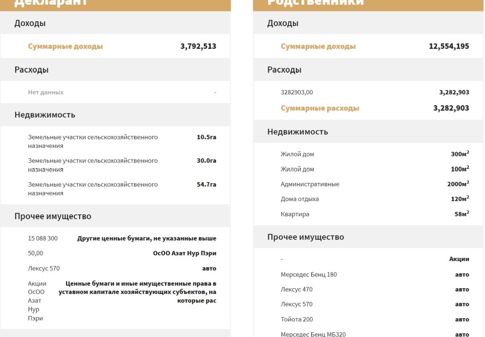Screen dimensions: 485x337
Task: Click the Нет данных expenses entry
Action: (45, 92)
